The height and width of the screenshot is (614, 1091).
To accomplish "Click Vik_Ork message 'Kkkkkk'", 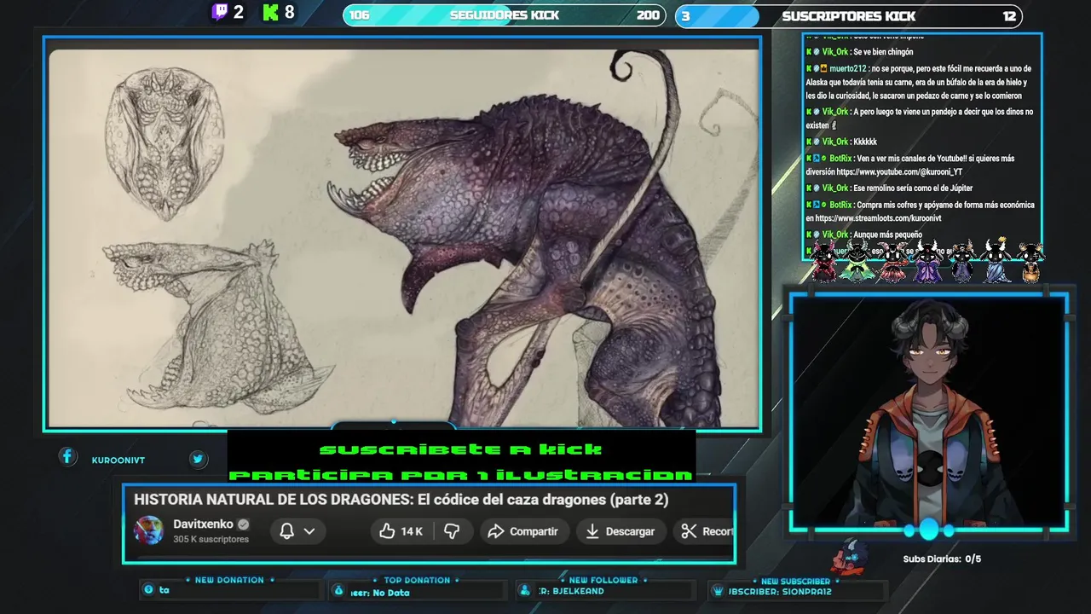I will [865, 142].
